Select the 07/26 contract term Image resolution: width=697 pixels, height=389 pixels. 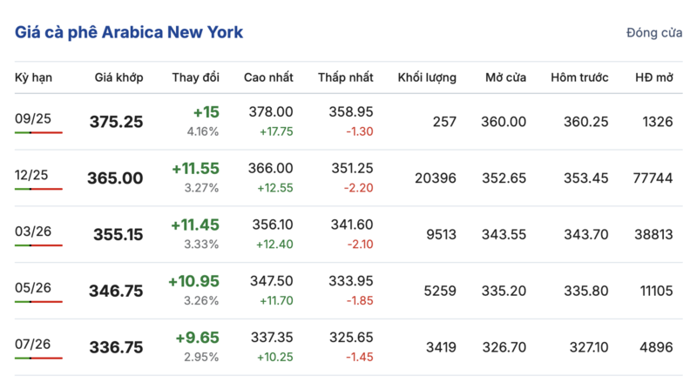click(x=32, y=344)
